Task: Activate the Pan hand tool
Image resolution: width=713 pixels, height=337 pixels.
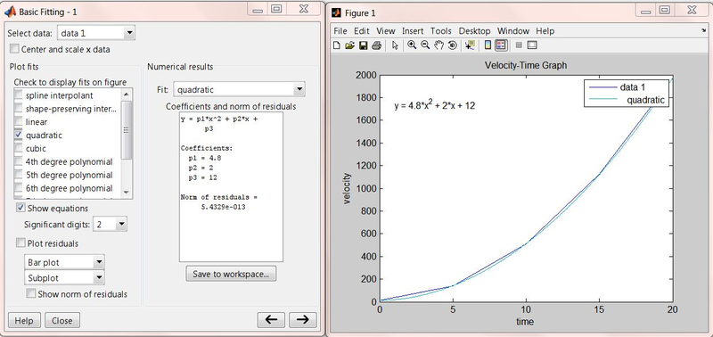Action: pos(438,45)
